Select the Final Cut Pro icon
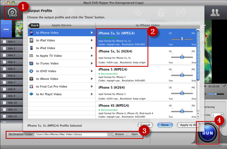This screenshot has height=149, width=227. click(31, 86)
